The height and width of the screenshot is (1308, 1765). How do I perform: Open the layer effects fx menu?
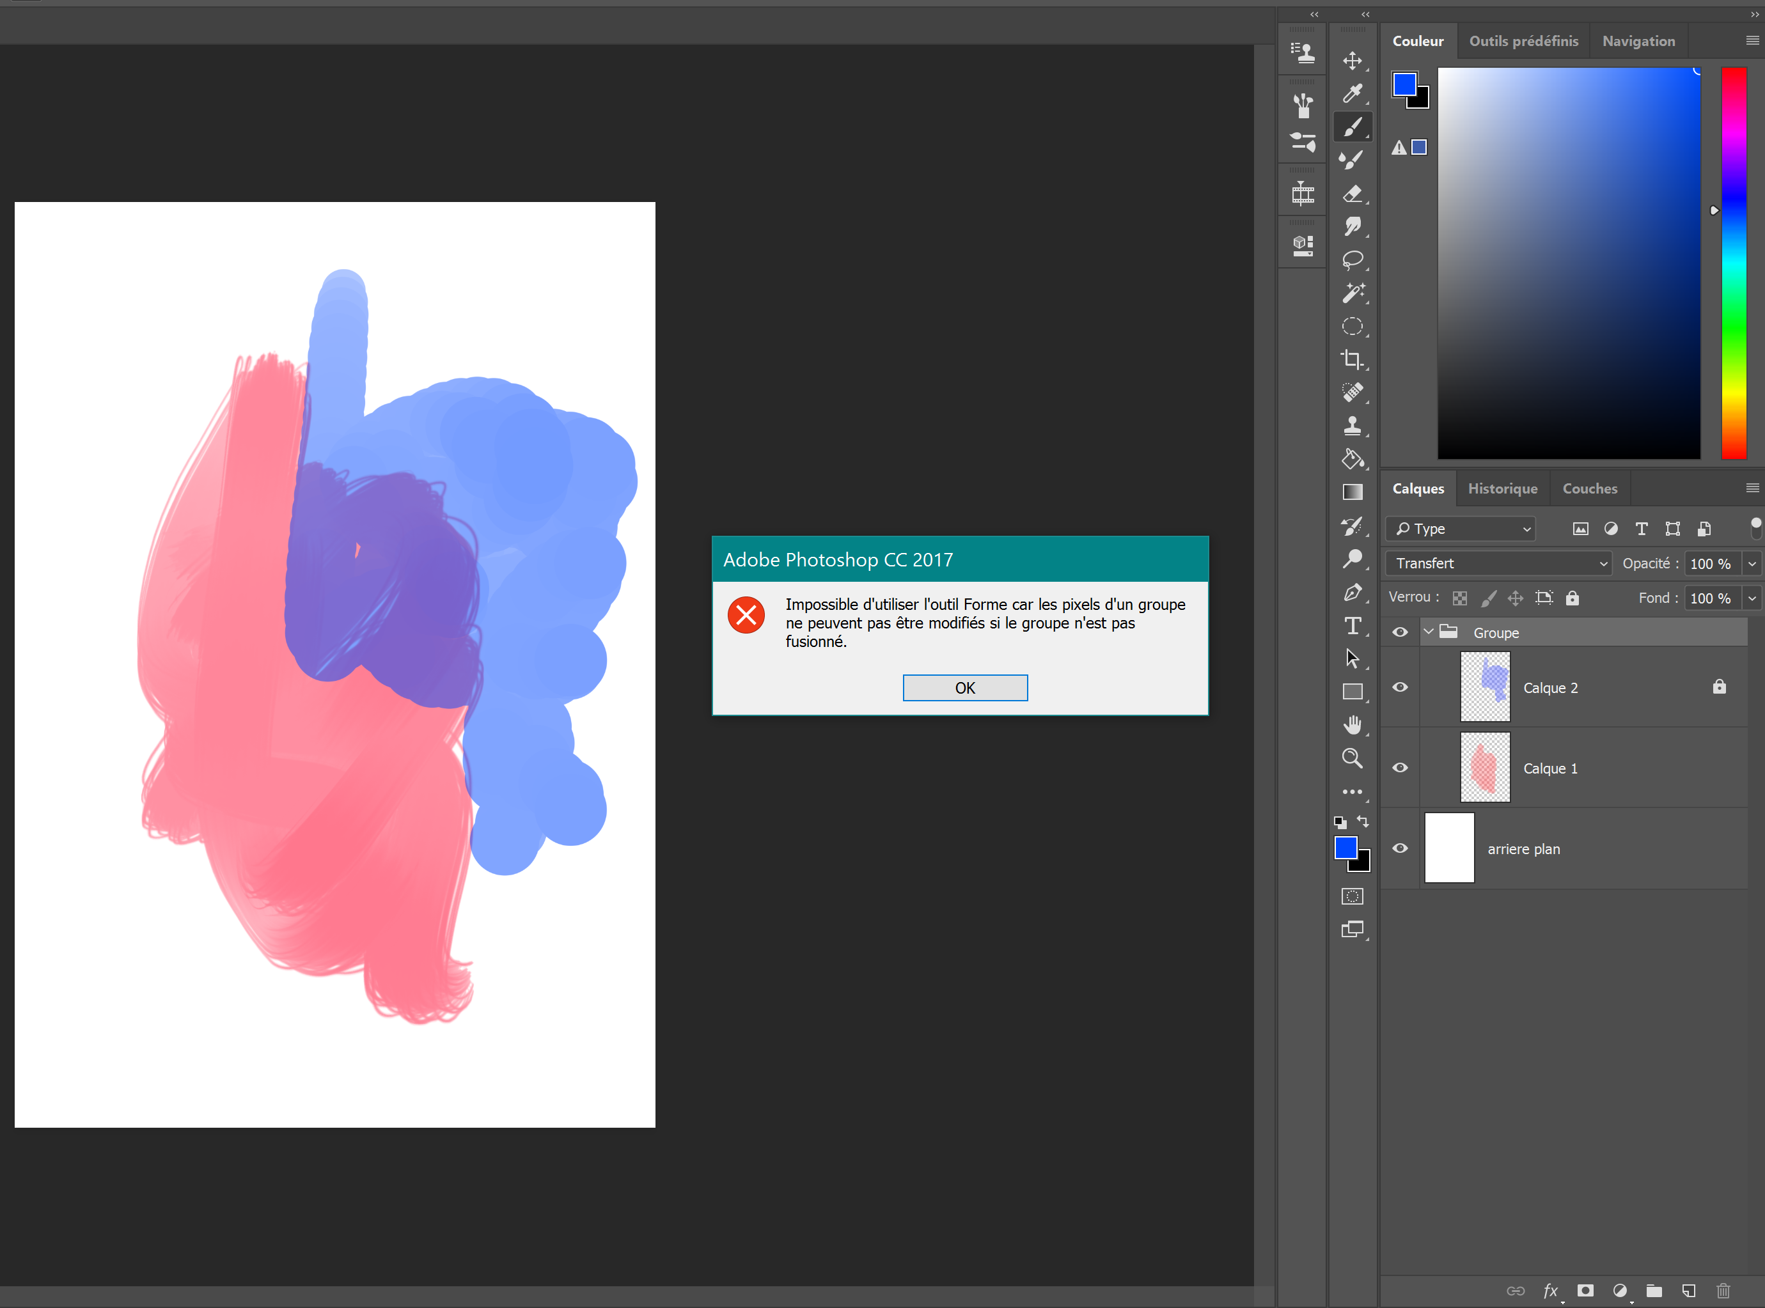(1551, 1291)
